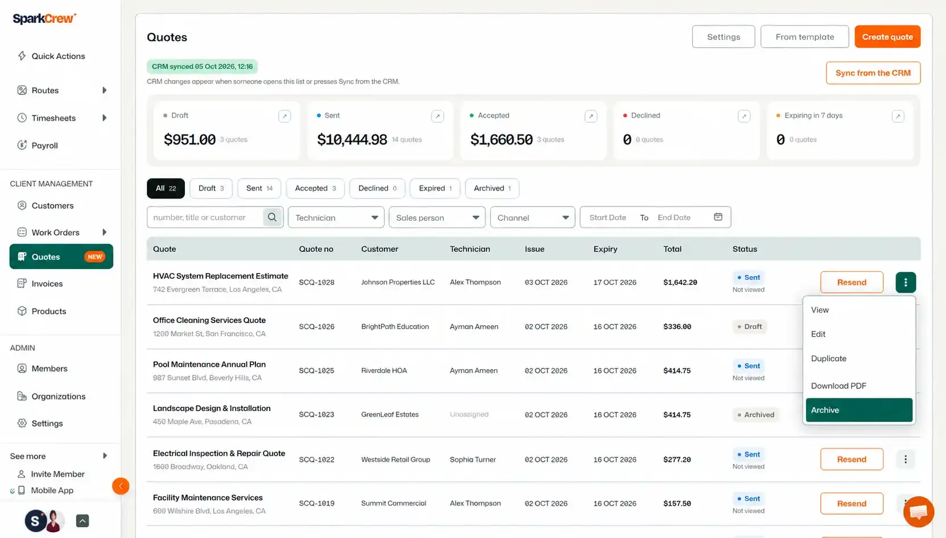Open Declined card arrow icon
The image size is (946, 538).
point(743,116)
